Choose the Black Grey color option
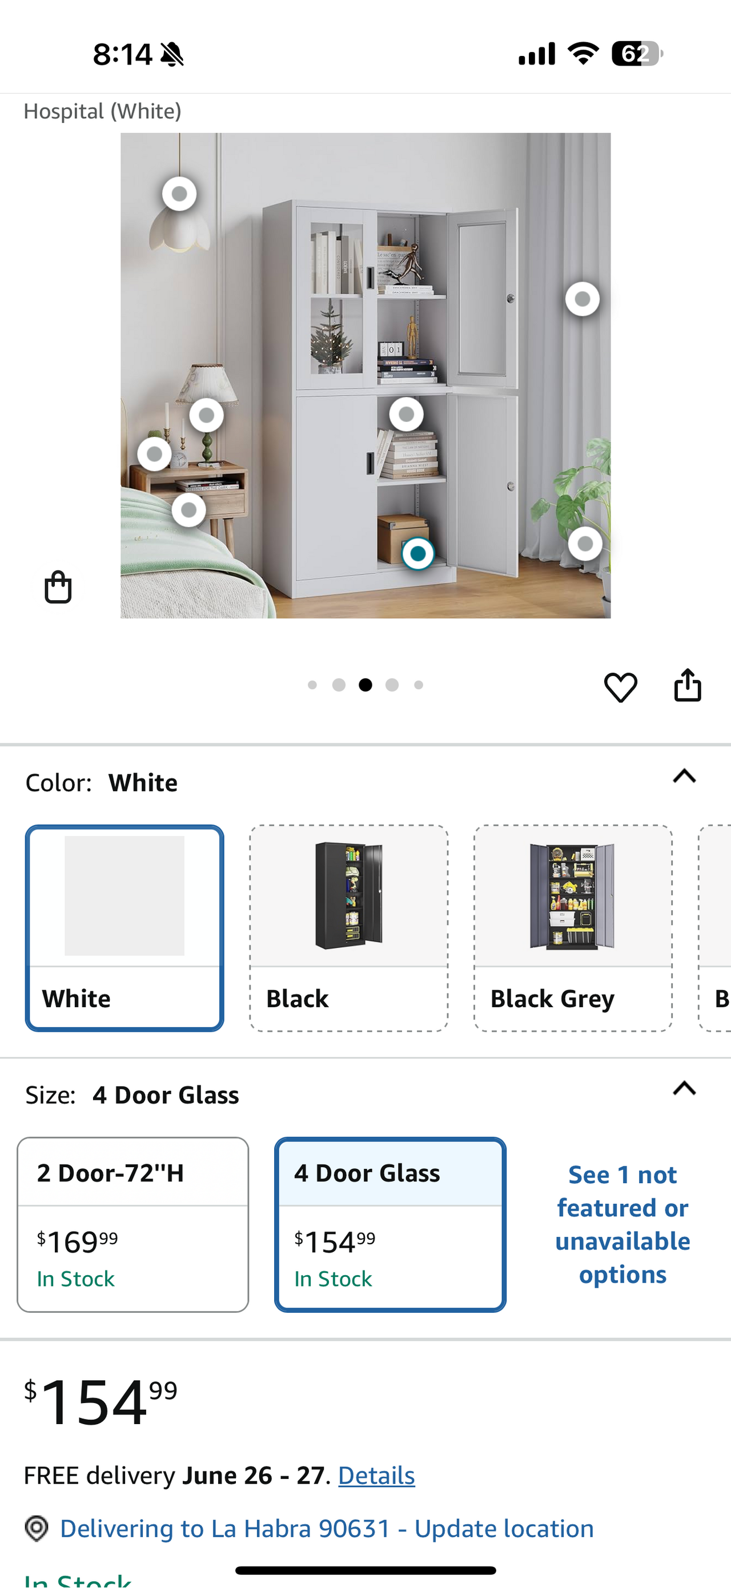The image size is (731, 1588). 573,928
